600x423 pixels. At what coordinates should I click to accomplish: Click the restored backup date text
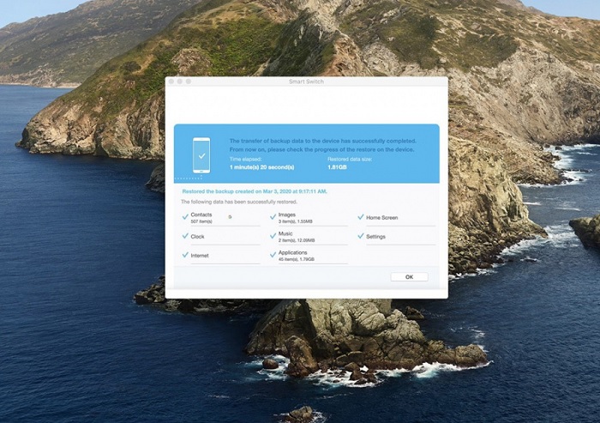(x=255, y=191)
